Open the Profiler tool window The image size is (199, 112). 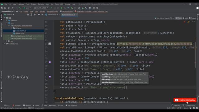[53, 105]
